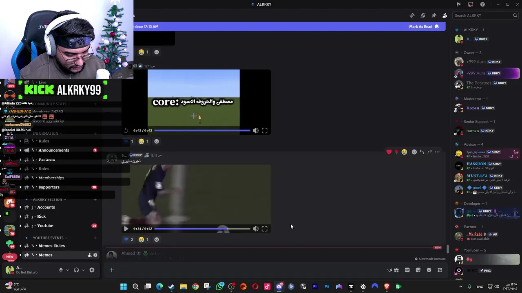The image size is (522, 293).
Task: Open notification settings bell icon
Action: click(x=423, y=15)
